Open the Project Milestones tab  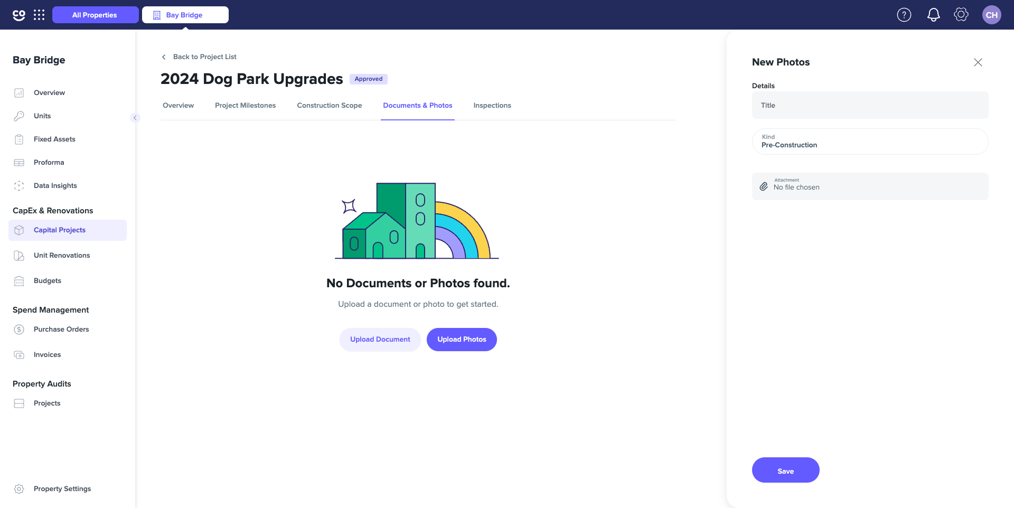click(x=245, y=105)
